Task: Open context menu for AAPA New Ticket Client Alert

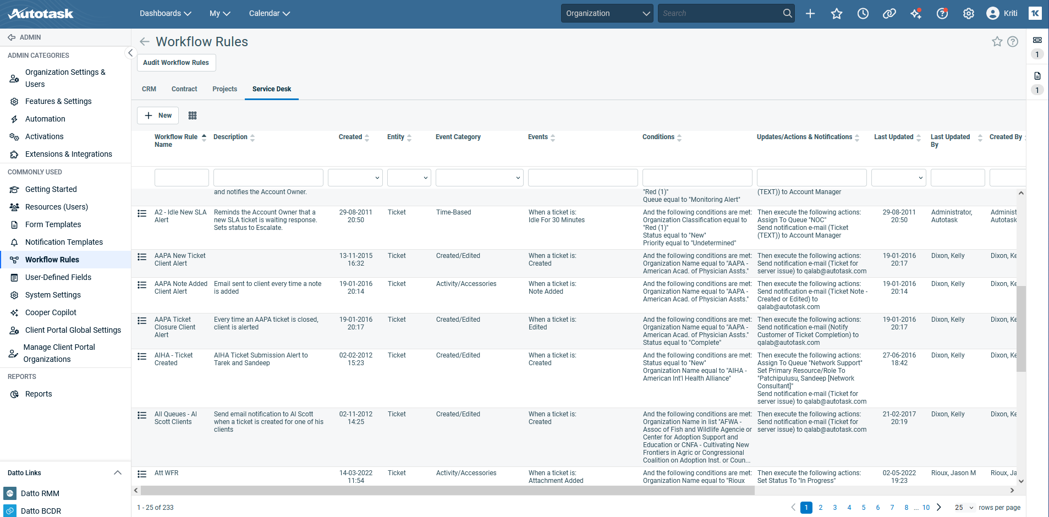Action: point(142,257)
